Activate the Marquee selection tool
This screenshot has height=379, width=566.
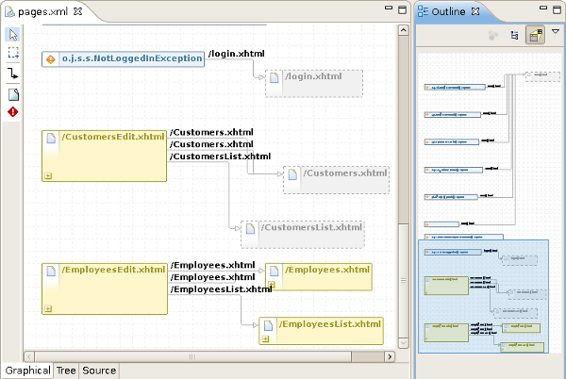(13, 54)
